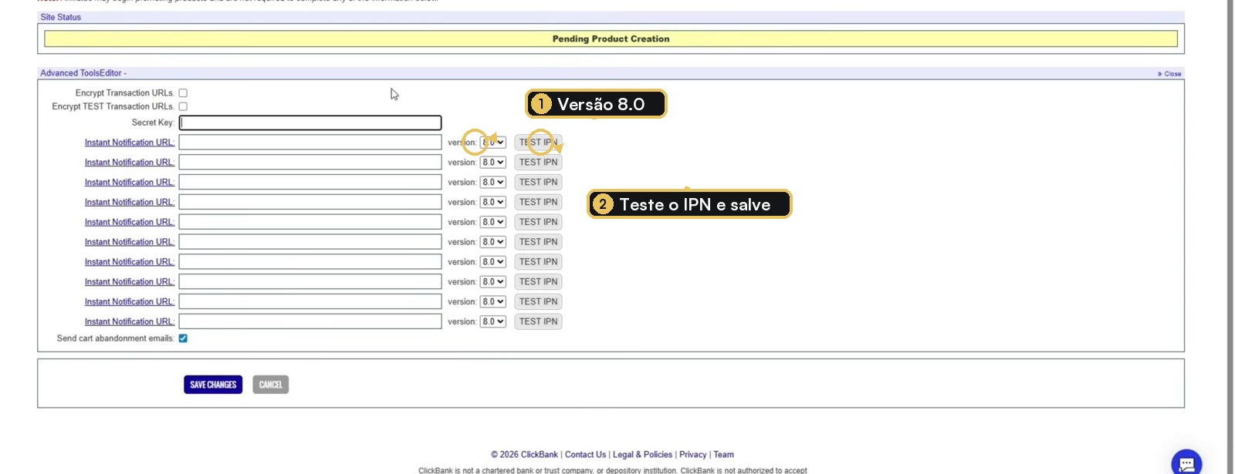This screenshot has height=474, width=1235.
Task: Open version dropdown in tenth notification row
Action: [x=492, y=322]
